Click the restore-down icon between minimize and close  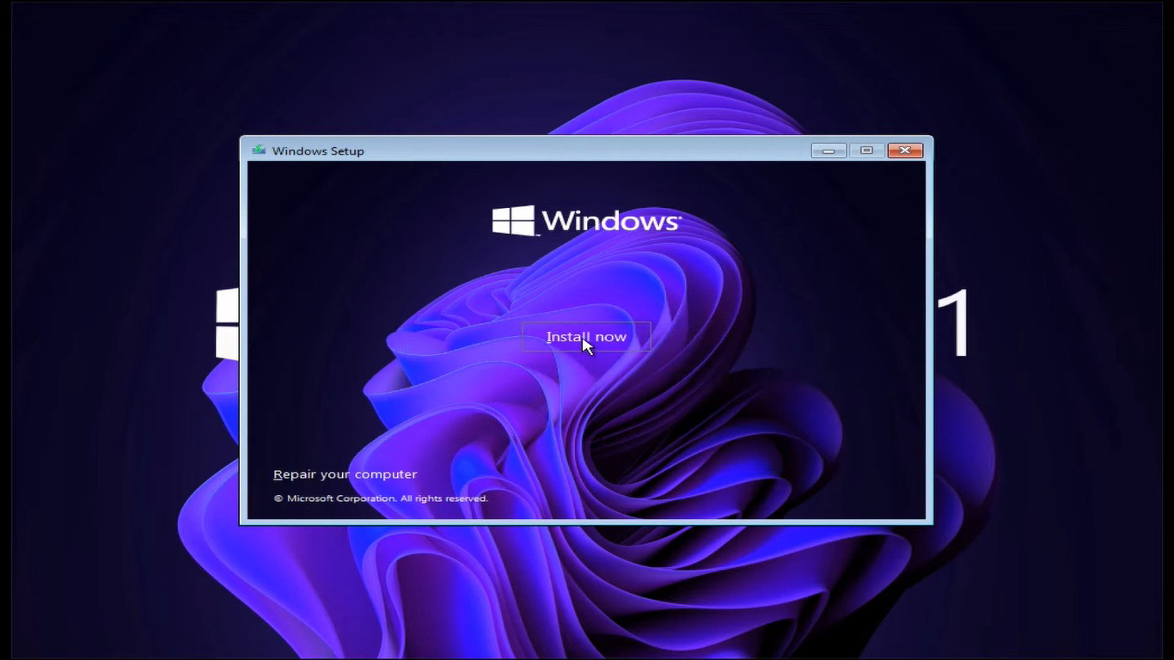click(x=865, y=150)
